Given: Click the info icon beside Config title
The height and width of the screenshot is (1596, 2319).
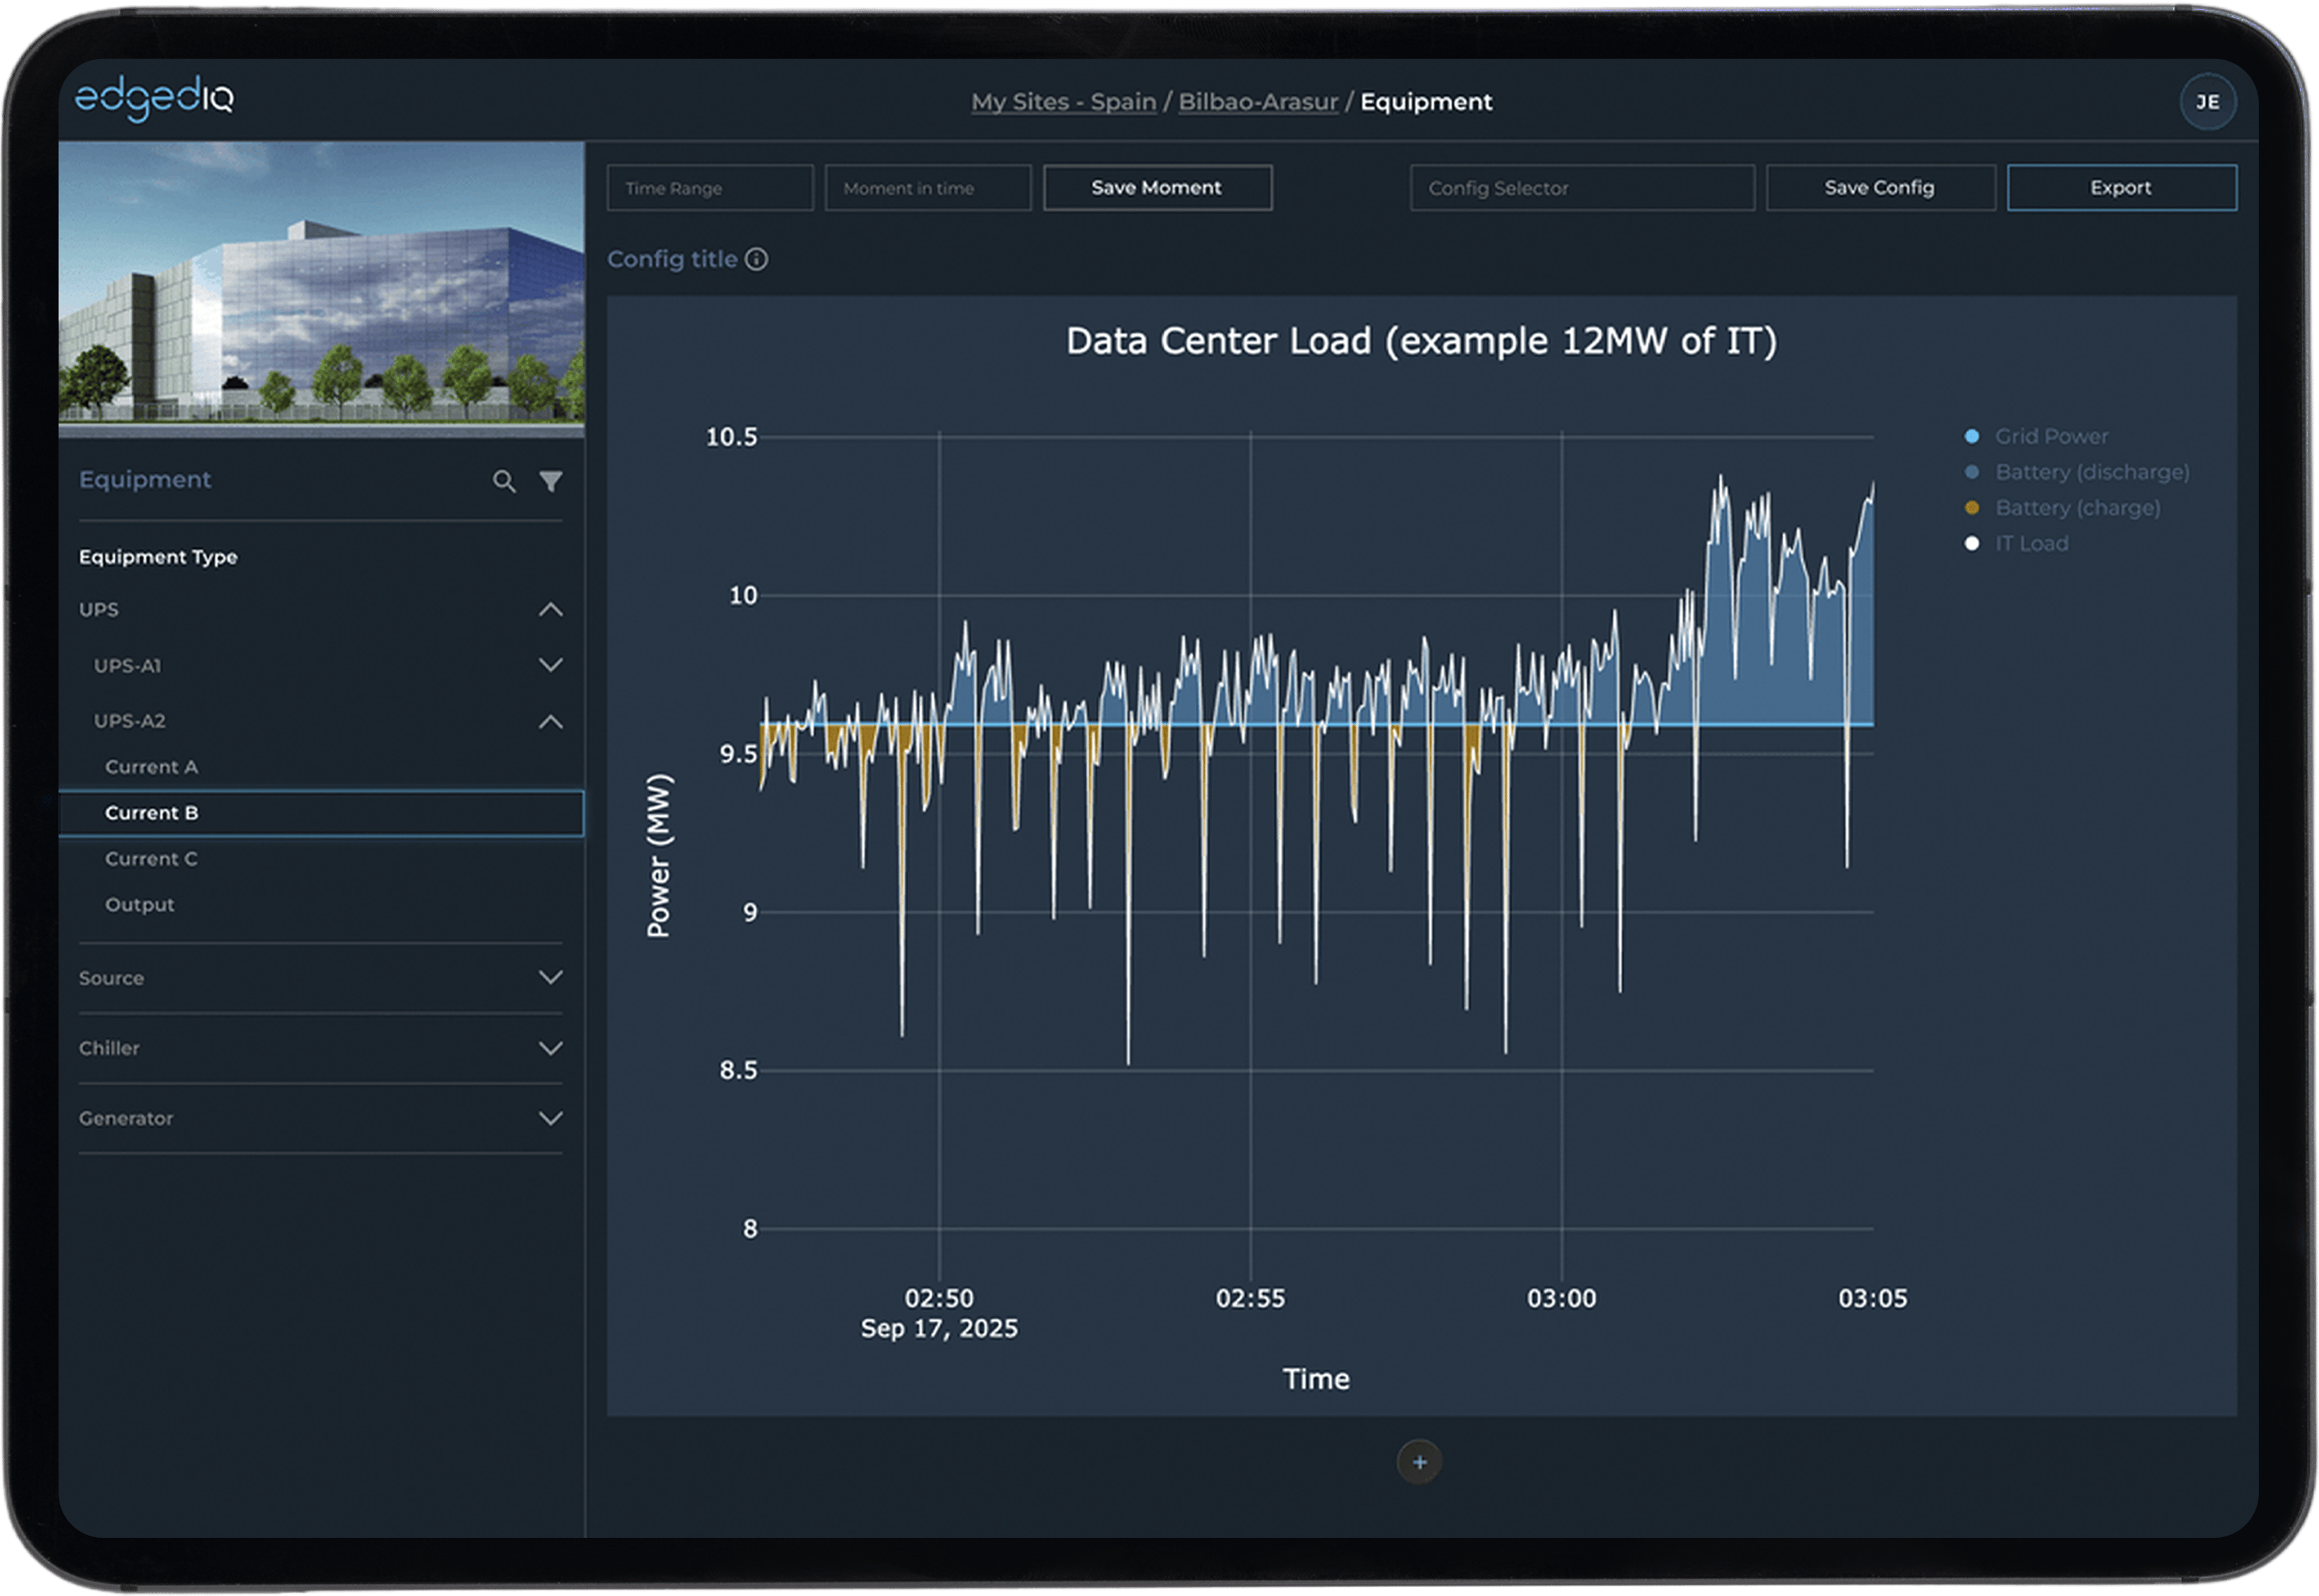Looking at the screenshot, I should 757,260.
